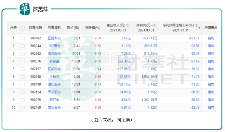
Task: Check the box for row 300044
Action: tap(23, 46)
